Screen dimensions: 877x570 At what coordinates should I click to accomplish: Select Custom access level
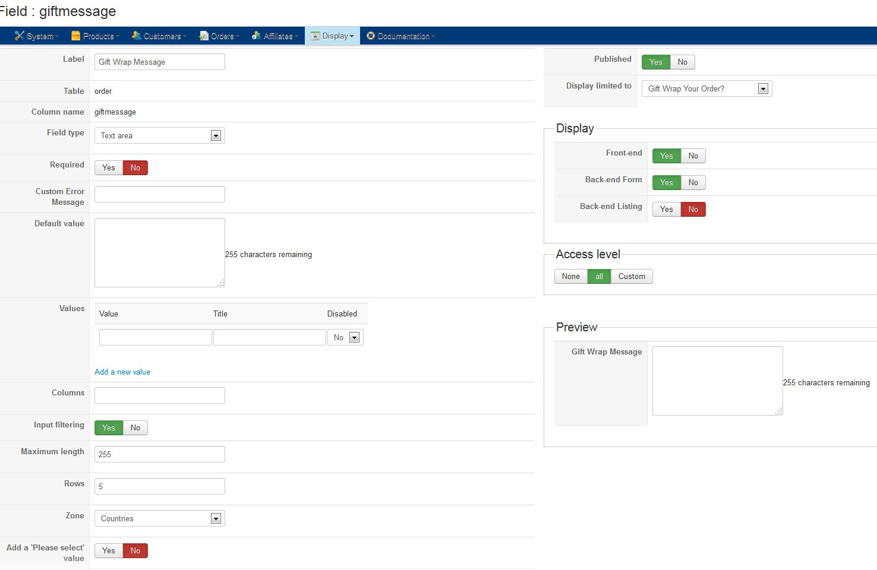coord(632,277)
